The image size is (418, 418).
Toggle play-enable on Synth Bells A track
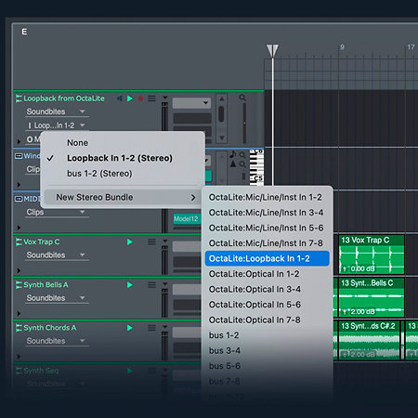130,285
